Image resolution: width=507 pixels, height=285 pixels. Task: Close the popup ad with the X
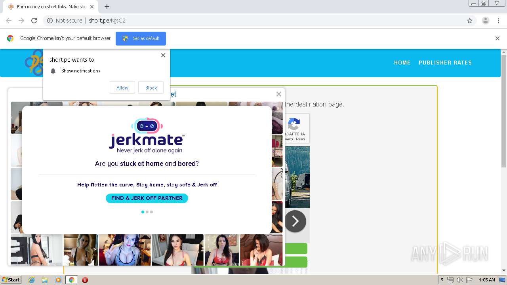click(x=279, y=94)
